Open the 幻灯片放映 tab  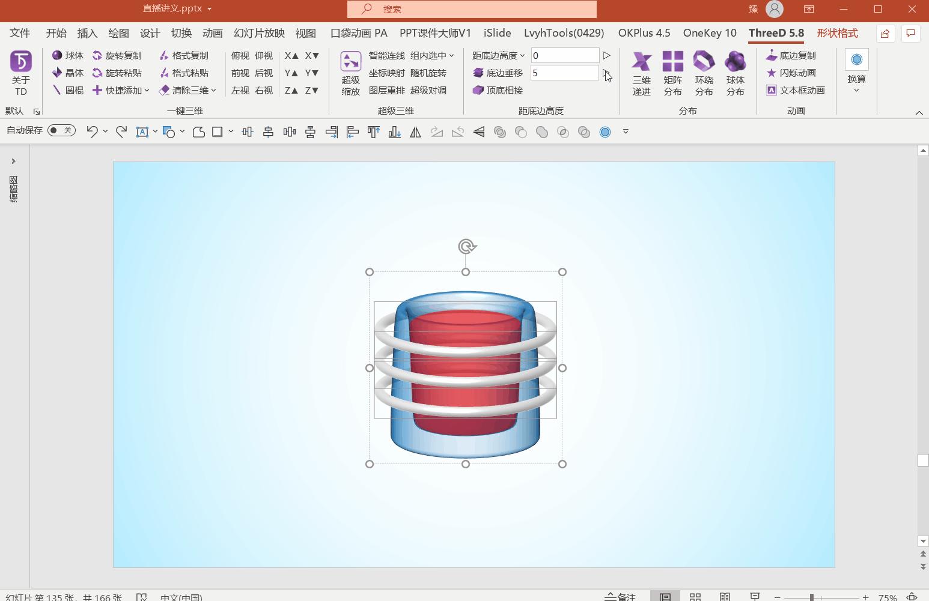(260, 33)
